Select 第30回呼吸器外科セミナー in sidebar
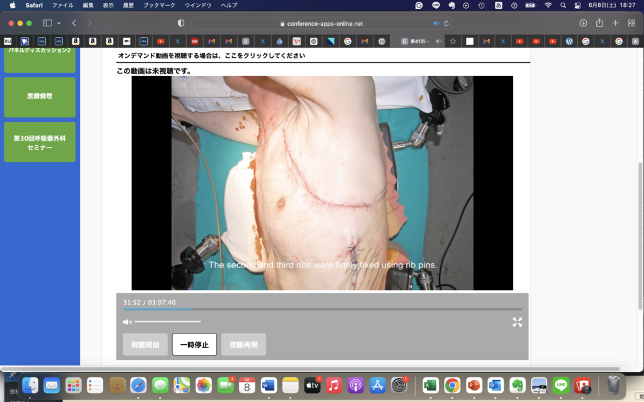This screenshot has width=644, height=402. point(40,142)
